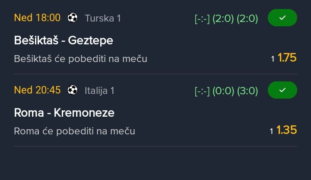Image resolution: width=311 pixels, height=180 pixels.
Task: Open the Italija 1 league label
Action: (99, 90)
